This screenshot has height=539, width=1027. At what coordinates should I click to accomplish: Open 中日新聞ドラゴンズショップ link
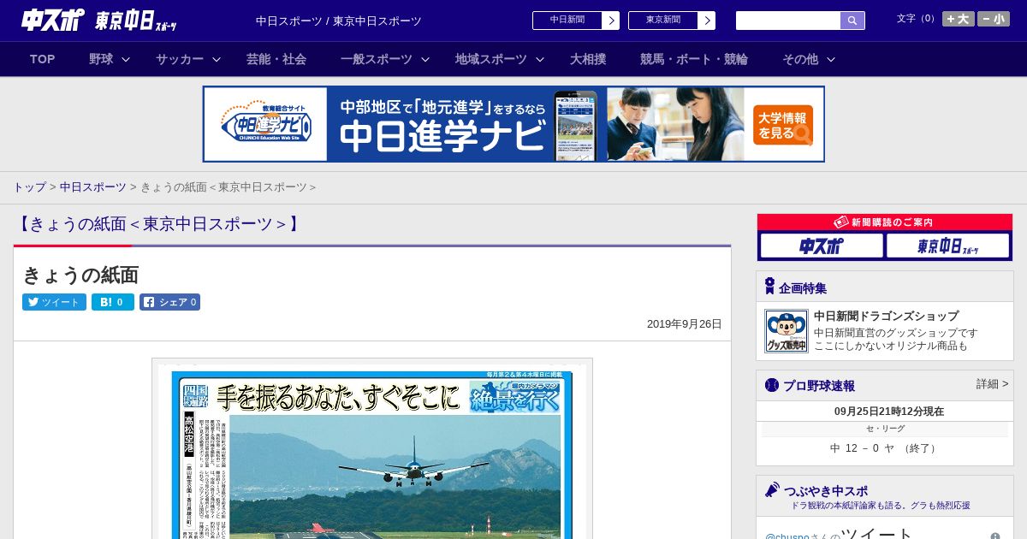(x=886, y=316)
